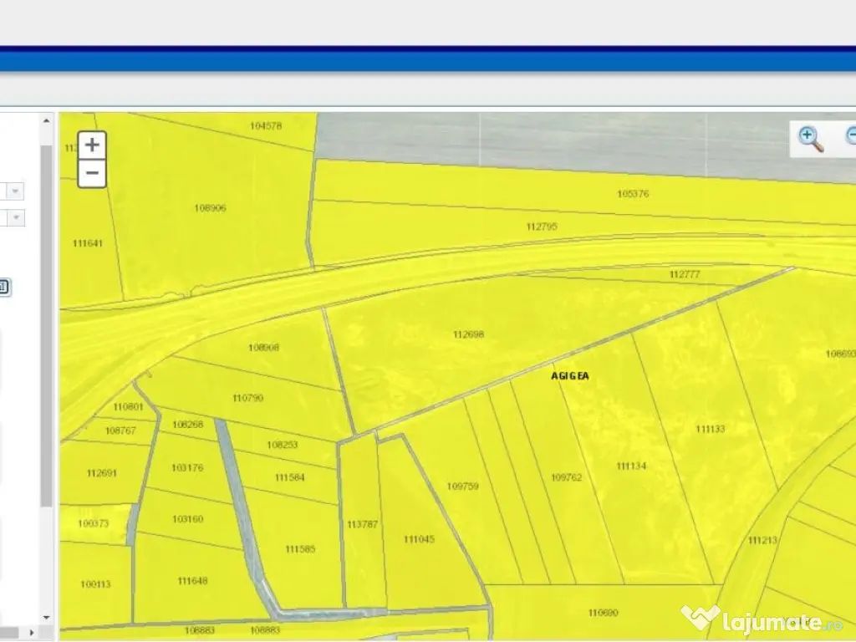Click the horizontal scrollbar right arrow
The height and width of the screenshot is (642, 856).
point(33,632)
